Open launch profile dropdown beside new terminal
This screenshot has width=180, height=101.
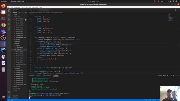coord(169,75)
